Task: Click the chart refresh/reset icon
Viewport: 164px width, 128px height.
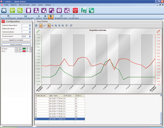Action: (x=36, y=25)
